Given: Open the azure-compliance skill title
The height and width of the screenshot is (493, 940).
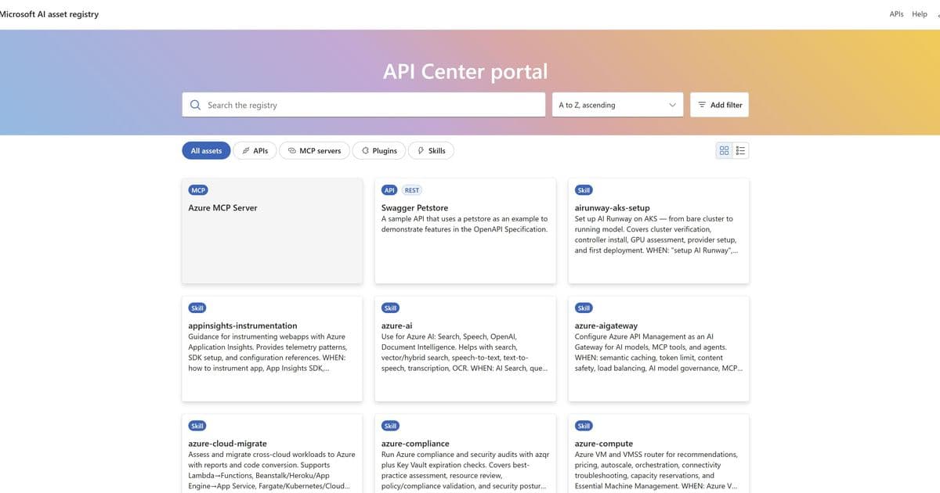Looking at the screenshot, I should click(x=415, y=444).
